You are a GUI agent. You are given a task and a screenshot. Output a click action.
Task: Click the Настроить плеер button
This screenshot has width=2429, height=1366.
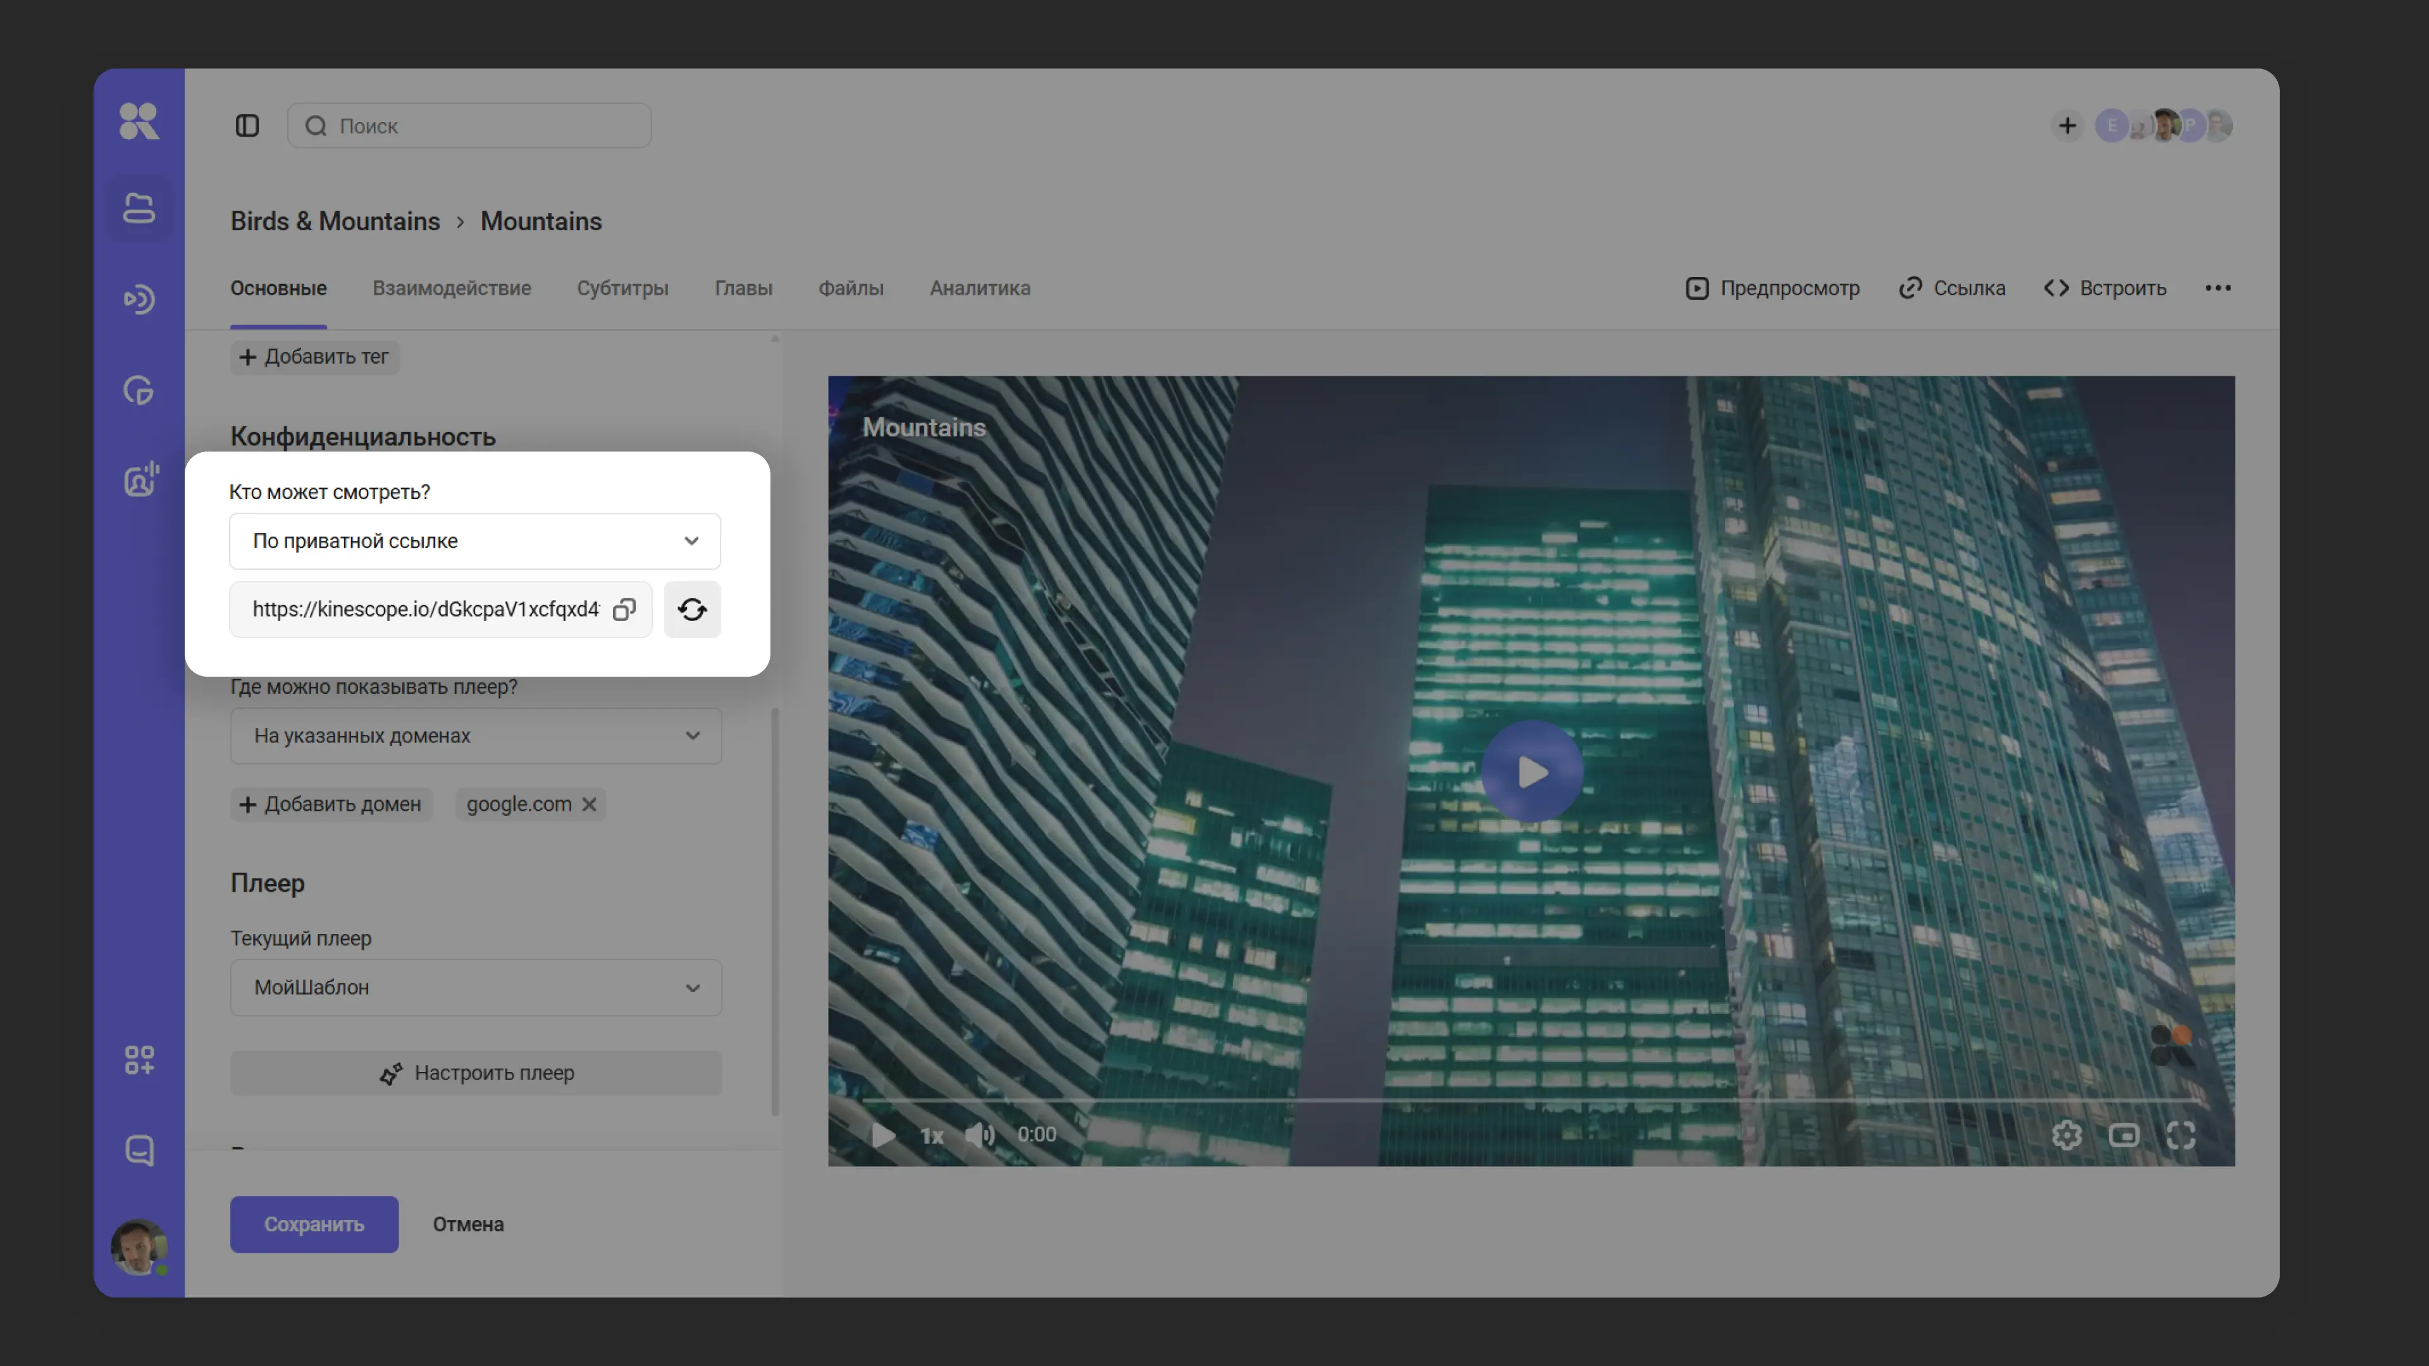(x=475, y=1074)
